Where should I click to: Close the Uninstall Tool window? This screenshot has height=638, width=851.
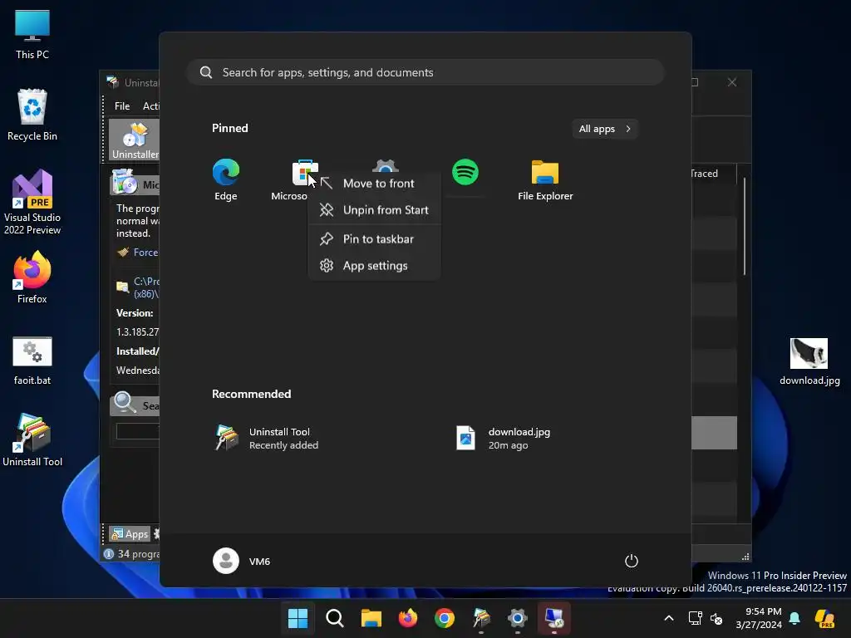pos(732,82)
